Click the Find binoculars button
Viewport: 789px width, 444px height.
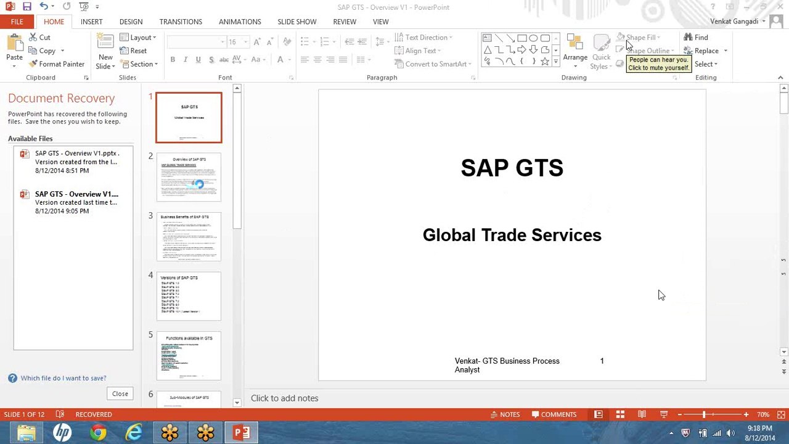point(696,38)
